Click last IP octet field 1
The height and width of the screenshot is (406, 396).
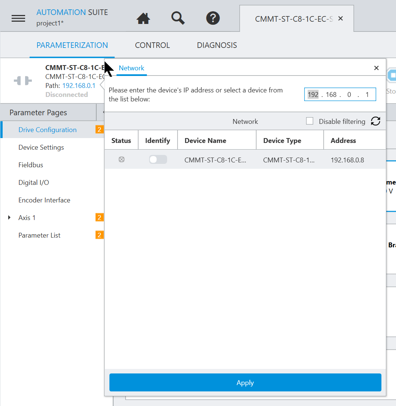(367, 95)
